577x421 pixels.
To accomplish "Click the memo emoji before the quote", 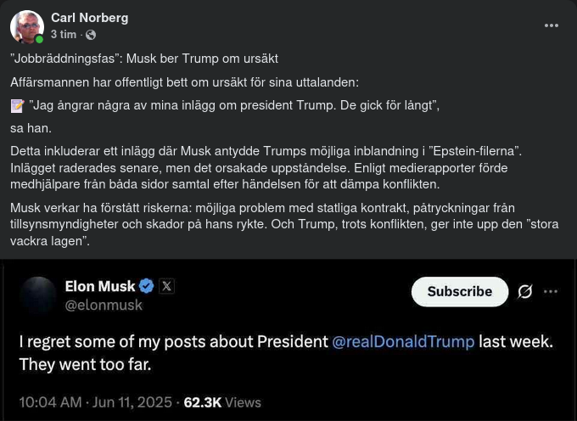I will tap(18, 106).
